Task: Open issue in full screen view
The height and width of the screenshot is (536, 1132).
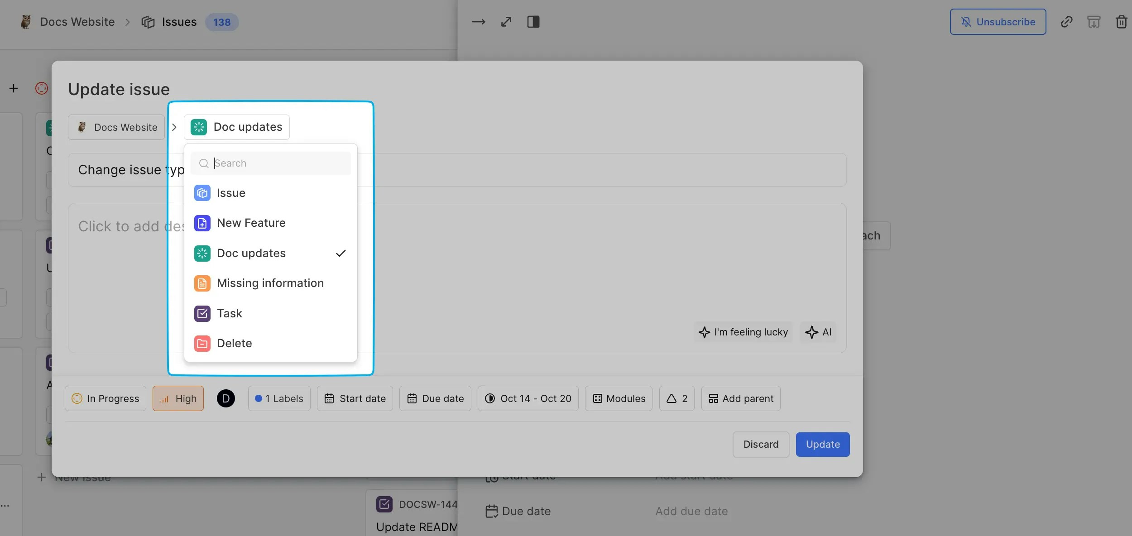Action: pyautogui.click(x=506, y=22)
